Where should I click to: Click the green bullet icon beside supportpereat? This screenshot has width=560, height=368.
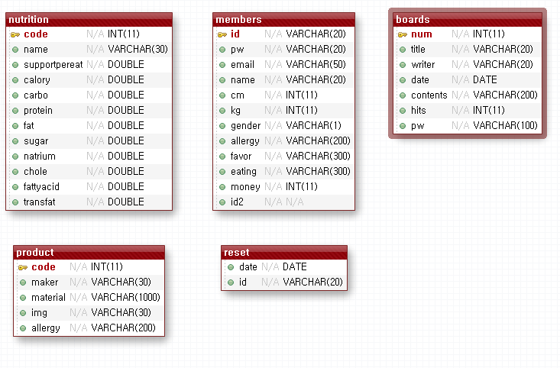click(x=15, y=65)
